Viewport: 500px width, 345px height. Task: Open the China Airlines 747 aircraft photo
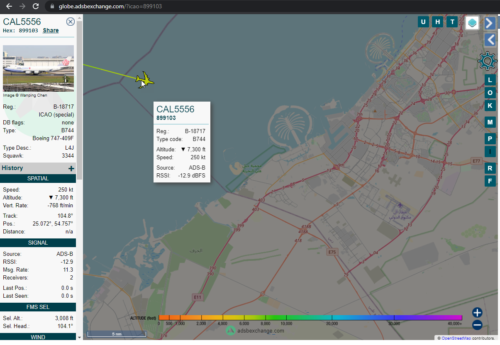click(x=38, y=68)
